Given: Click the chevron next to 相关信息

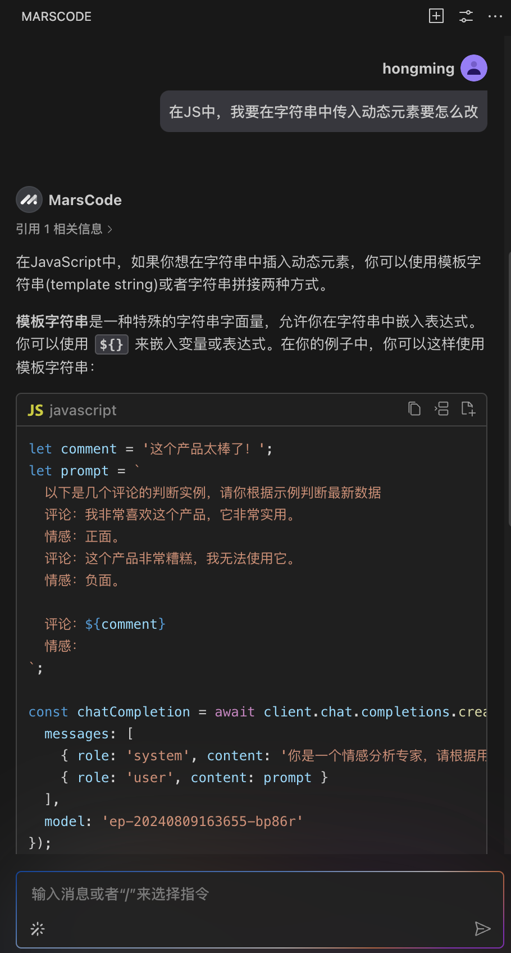Looking at the screenshot, I should [110, 229].
